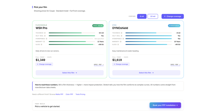Select this film for DYNOshield
Screen dimensions: 216x112
[146, 73]
